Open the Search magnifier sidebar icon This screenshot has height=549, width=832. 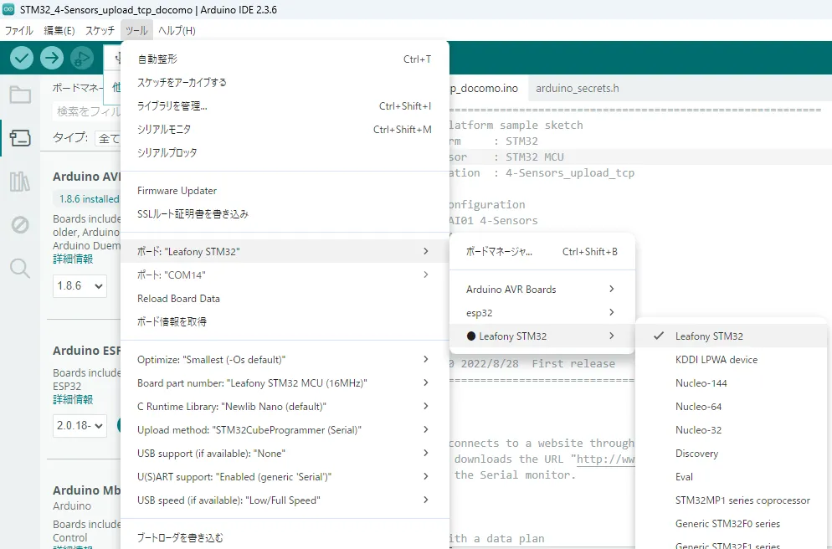(20, 268)
